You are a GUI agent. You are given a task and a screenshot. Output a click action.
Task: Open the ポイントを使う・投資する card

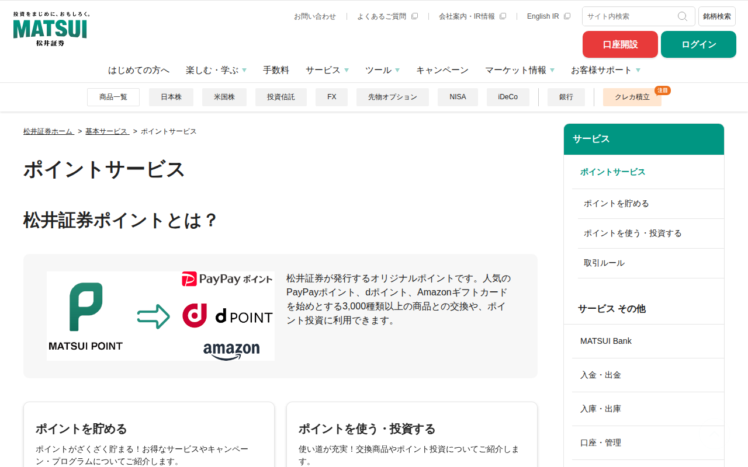click(412, 434)
